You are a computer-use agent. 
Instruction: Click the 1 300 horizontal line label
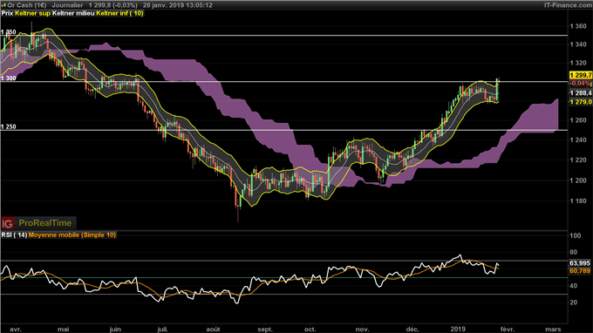[x=9, y=78]
